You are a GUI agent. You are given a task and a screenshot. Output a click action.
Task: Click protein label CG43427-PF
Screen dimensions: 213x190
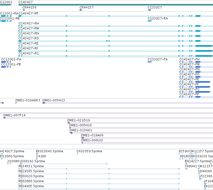[189, 84]
